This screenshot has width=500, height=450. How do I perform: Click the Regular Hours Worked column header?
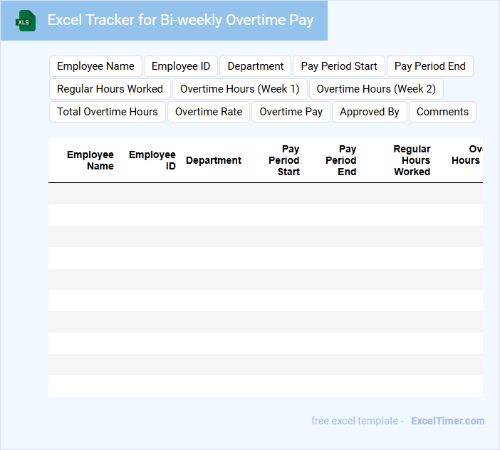412,160
